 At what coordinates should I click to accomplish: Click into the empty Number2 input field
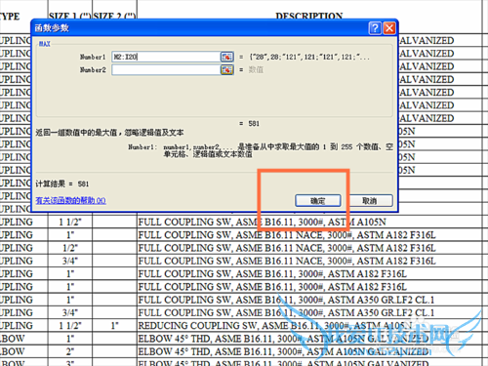click(x=166, y=69)
